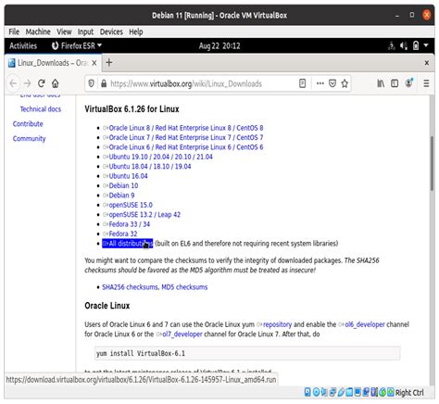Image resolution: width=439 pixels, height=404 pixels.
Task: Open the Machine menu
Action: pos(38,32)
